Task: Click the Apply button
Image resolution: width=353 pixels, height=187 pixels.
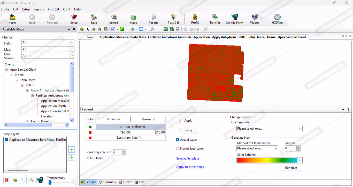Action: (188, 121)
